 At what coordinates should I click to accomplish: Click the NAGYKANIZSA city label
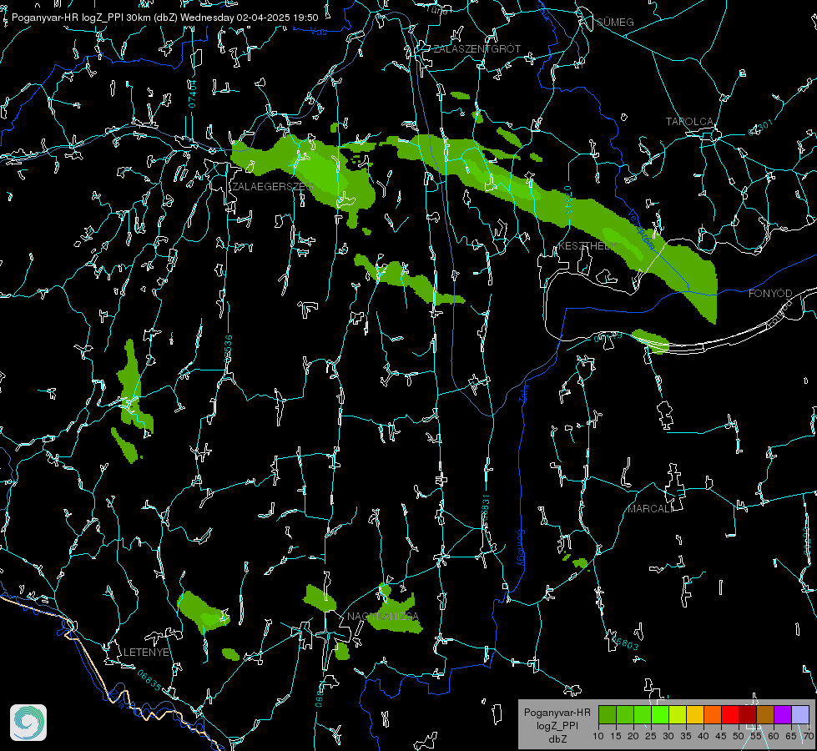(x=383, y=617)
